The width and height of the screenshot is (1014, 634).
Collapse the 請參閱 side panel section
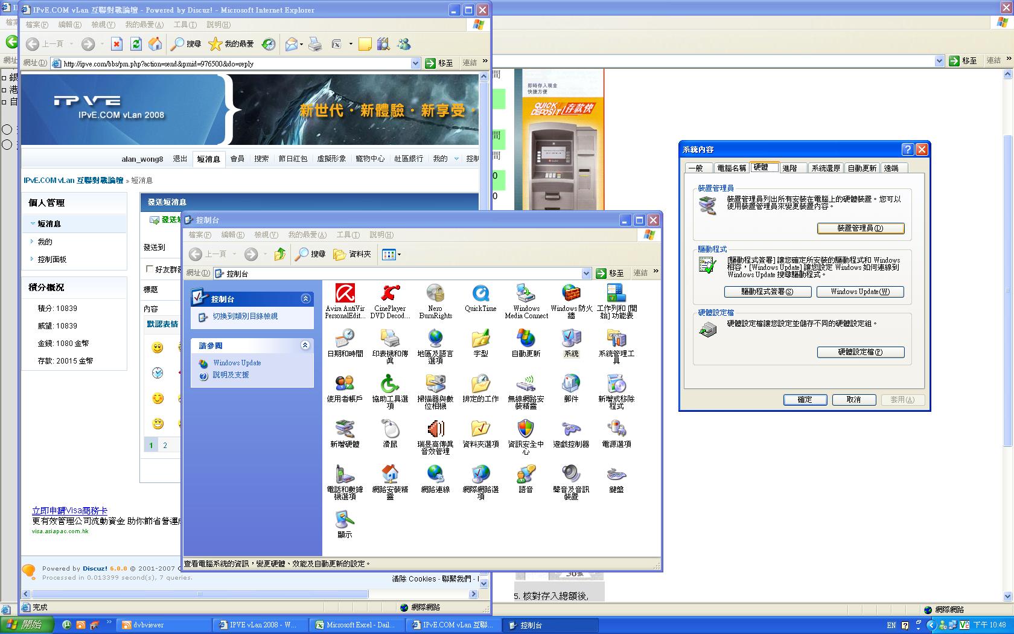click(x=305, y=345)
